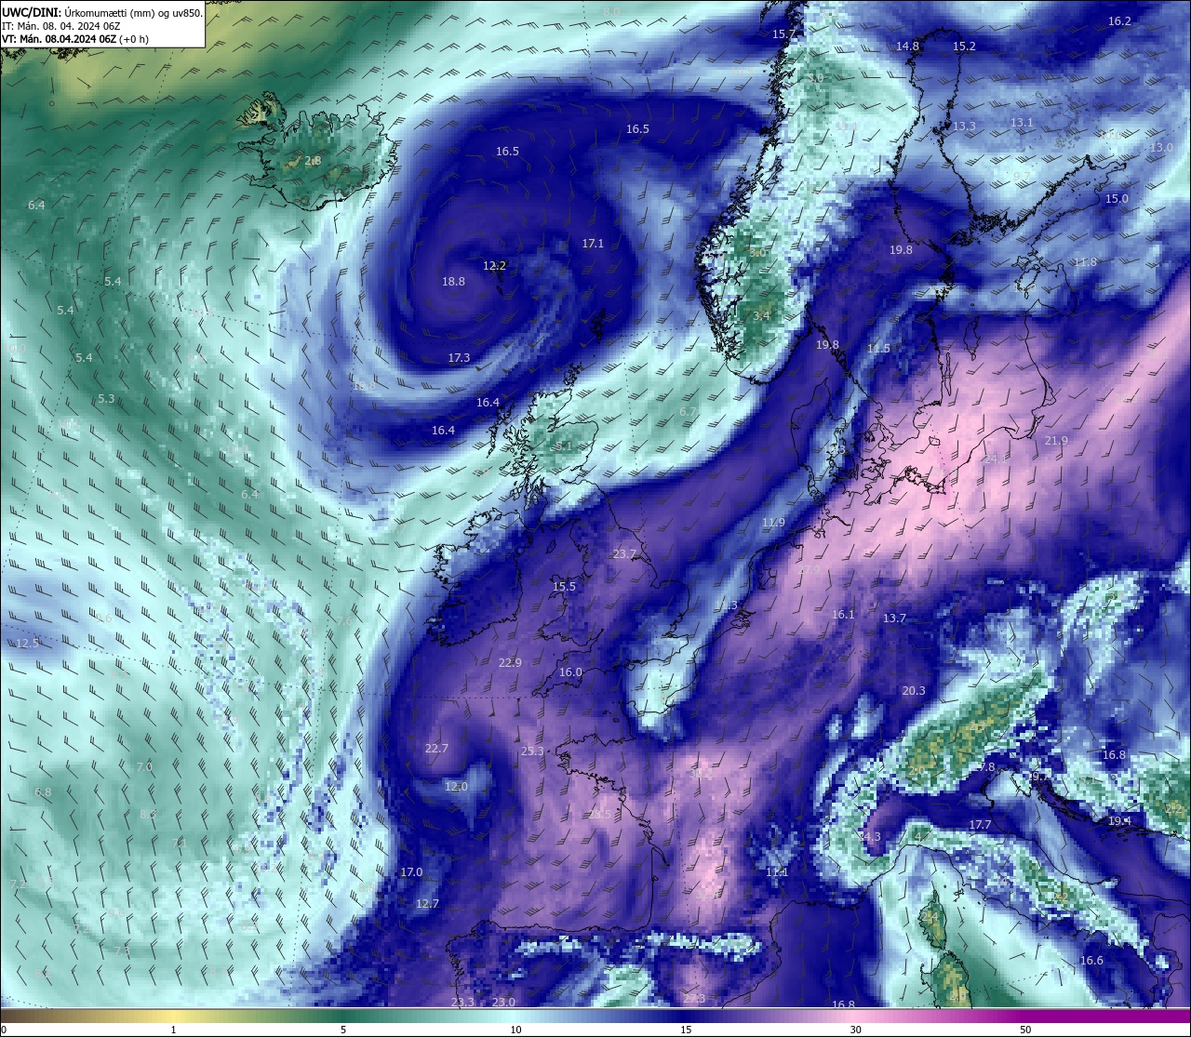The image size is (1191, 1037).
Task: Click the 11.5 map value
Action: pos(878,348)
